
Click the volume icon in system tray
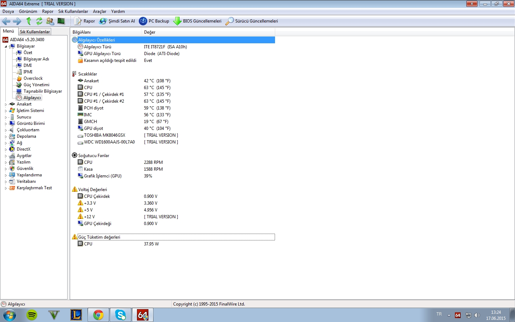[x=477, y=315]
